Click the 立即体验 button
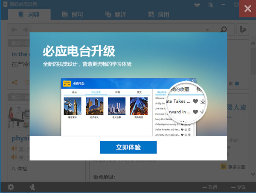The height and width of the screenshot is (193, 256). click(128, 147)
